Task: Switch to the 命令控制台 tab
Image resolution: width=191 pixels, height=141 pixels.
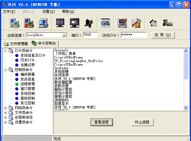Action: point(44,43)
